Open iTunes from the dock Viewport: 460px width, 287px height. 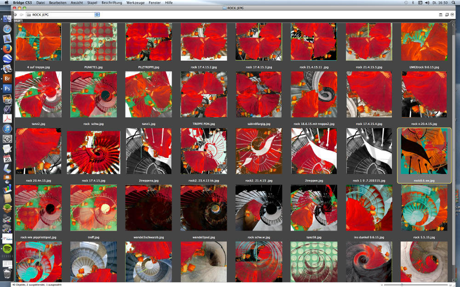coord(7,128)
